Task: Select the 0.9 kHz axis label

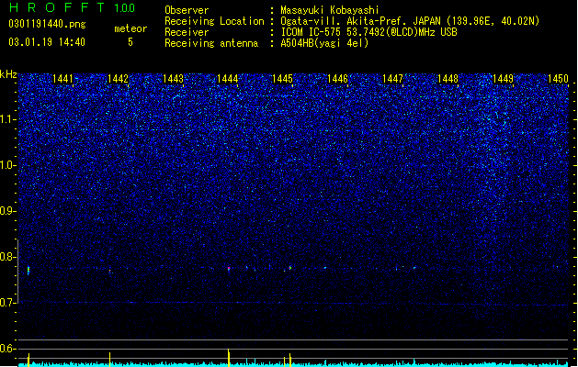Action: tap(8, 211)
